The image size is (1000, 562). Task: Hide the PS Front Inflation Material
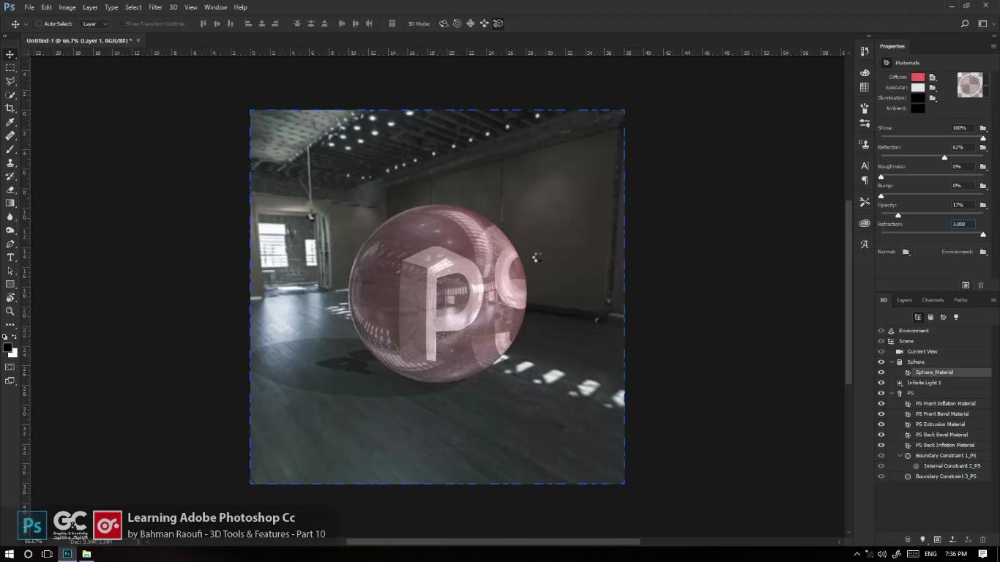coord(881,403)
